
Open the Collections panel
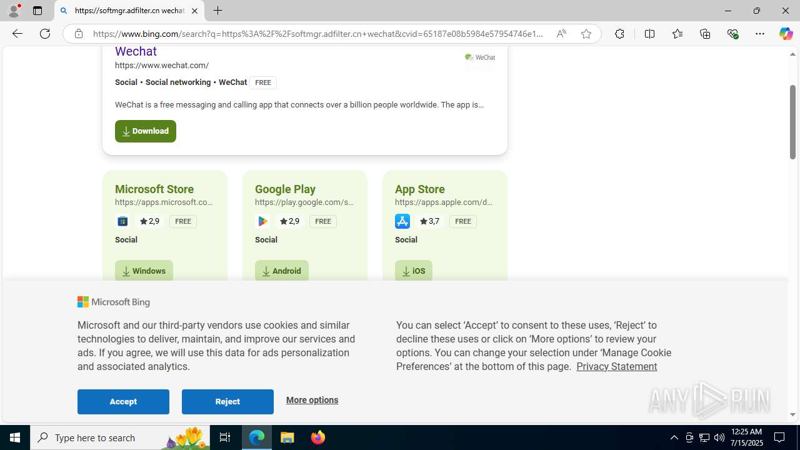[x=705, y=34]
